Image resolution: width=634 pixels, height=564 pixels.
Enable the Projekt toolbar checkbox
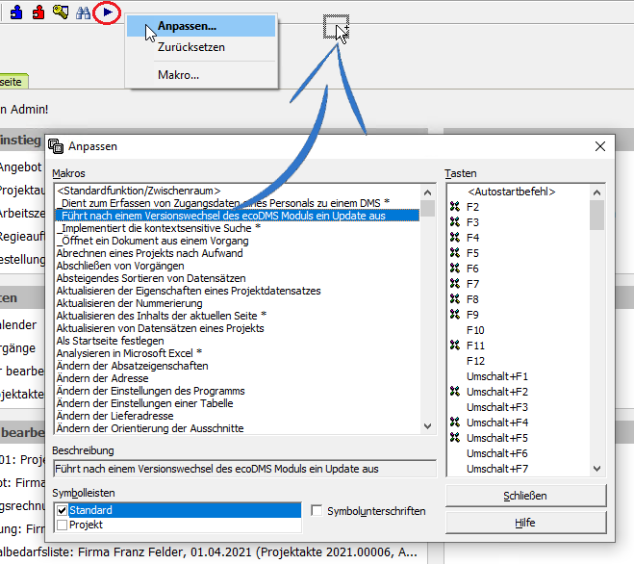point(63,525)
